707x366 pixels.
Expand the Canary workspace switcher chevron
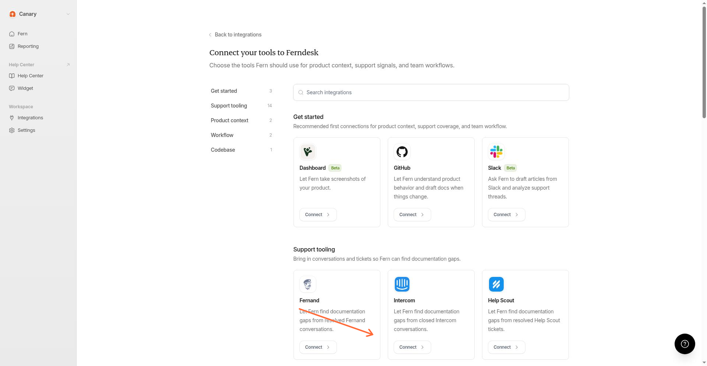[68, 14]
